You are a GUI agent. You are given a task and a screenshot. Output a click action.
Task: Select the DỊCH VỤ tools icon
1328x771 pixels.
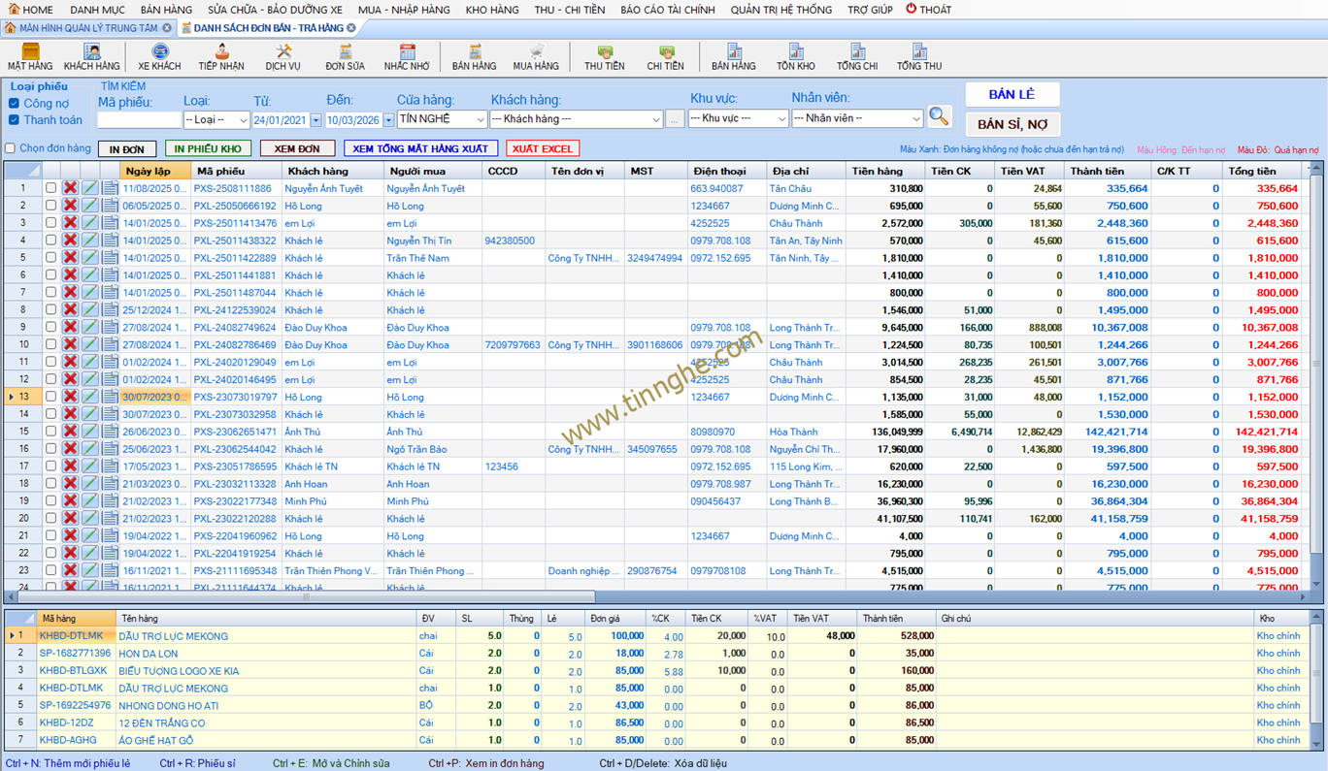(283, 56)
